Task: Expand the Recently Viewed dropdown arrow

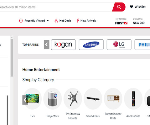Action: (48, 21)
